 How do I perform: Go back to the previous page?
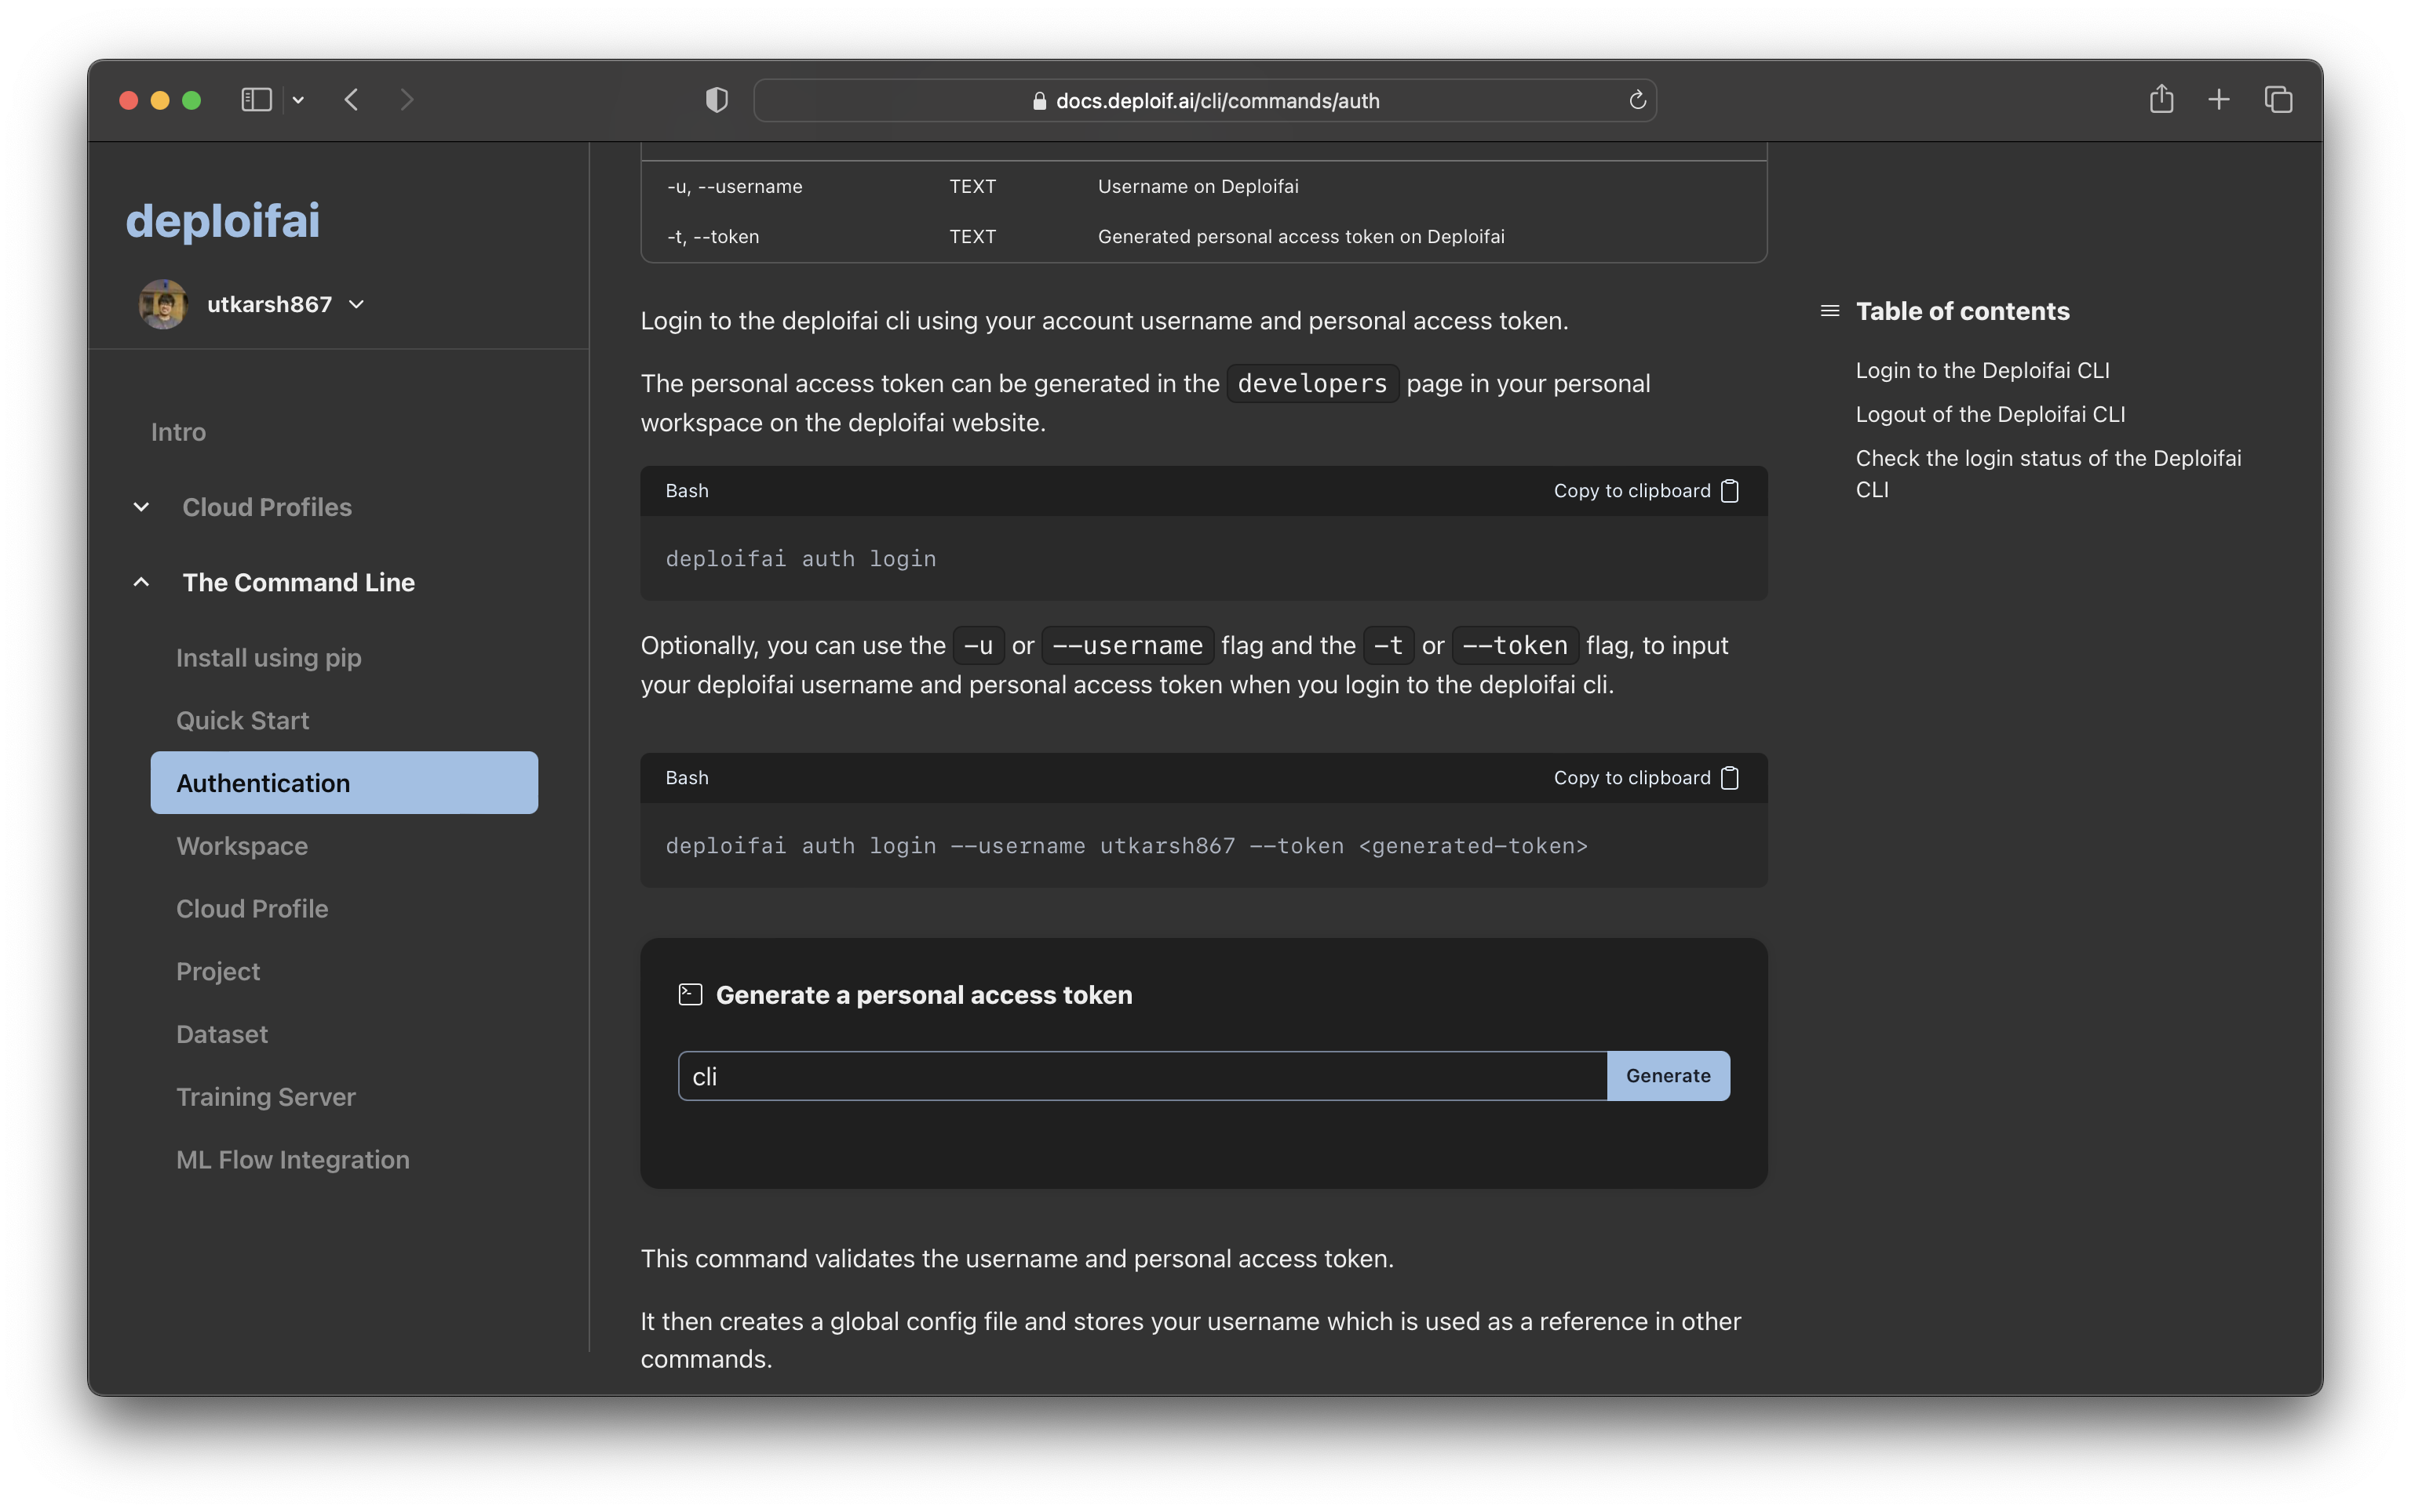pyautogui.click(x=352, y=100)
